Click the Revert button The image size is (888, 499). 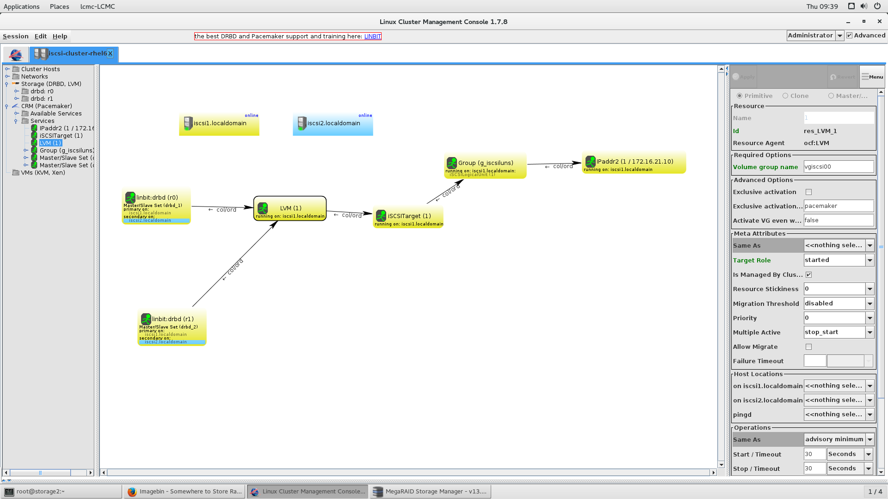[x=843, y=77]
